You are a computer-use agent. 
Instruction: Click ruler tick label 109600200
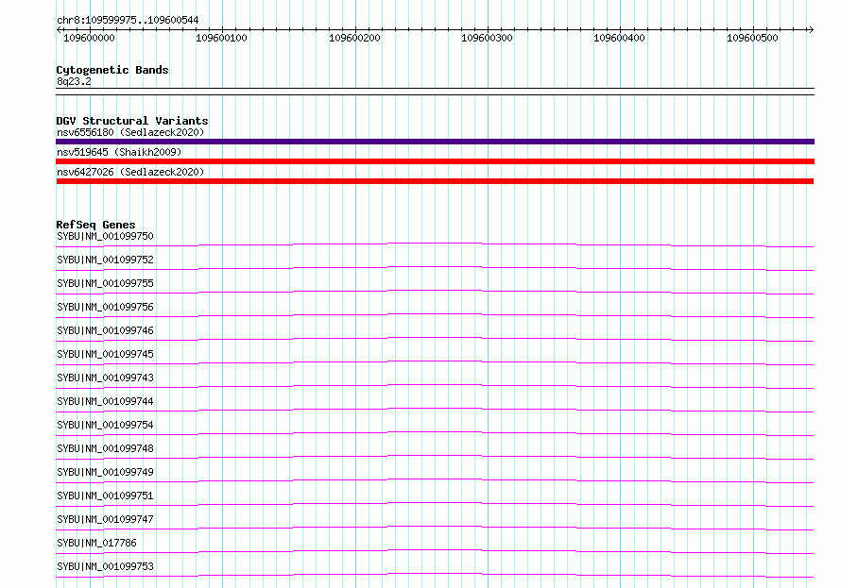coord(354,38)
